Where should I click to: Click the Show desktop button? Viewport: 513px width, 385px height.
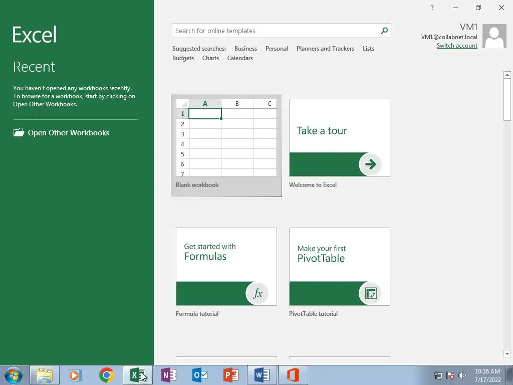pyautogui.click(x=509, y=375)
